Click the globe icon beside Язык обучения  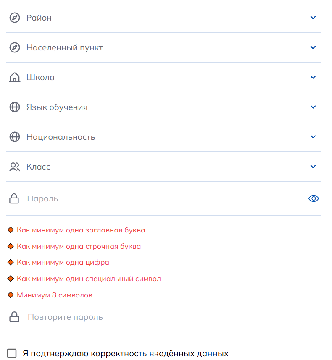[15, 107]
